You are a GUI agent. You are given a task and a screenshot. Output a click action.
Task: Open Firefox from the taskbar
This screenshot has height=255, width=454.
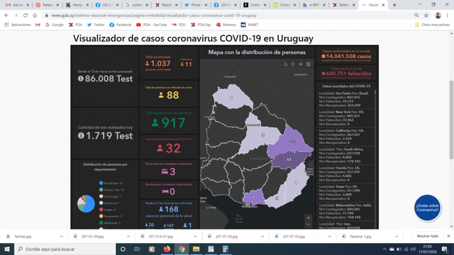coord(167,249)
